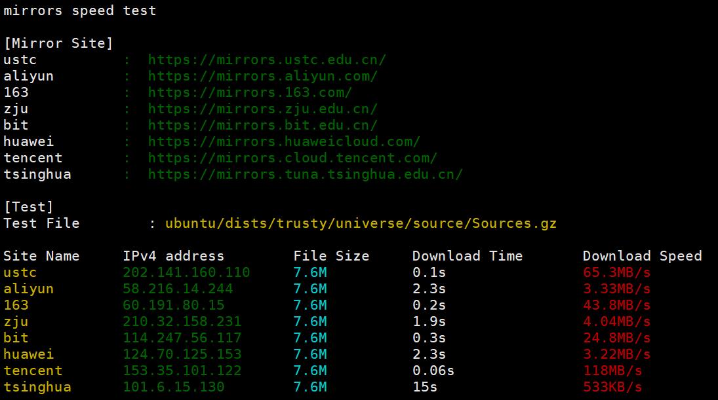The width and height of the screenshot is (718, 400).
Task: Click the 'Site Name' column header
Action: click(42, 256)
